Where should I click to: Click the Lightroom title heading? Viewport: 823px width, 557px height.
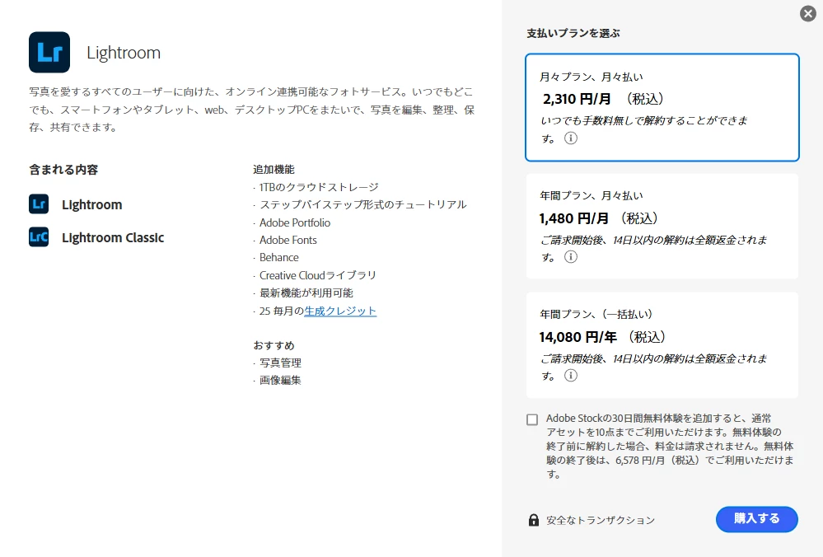coord(124,53)
